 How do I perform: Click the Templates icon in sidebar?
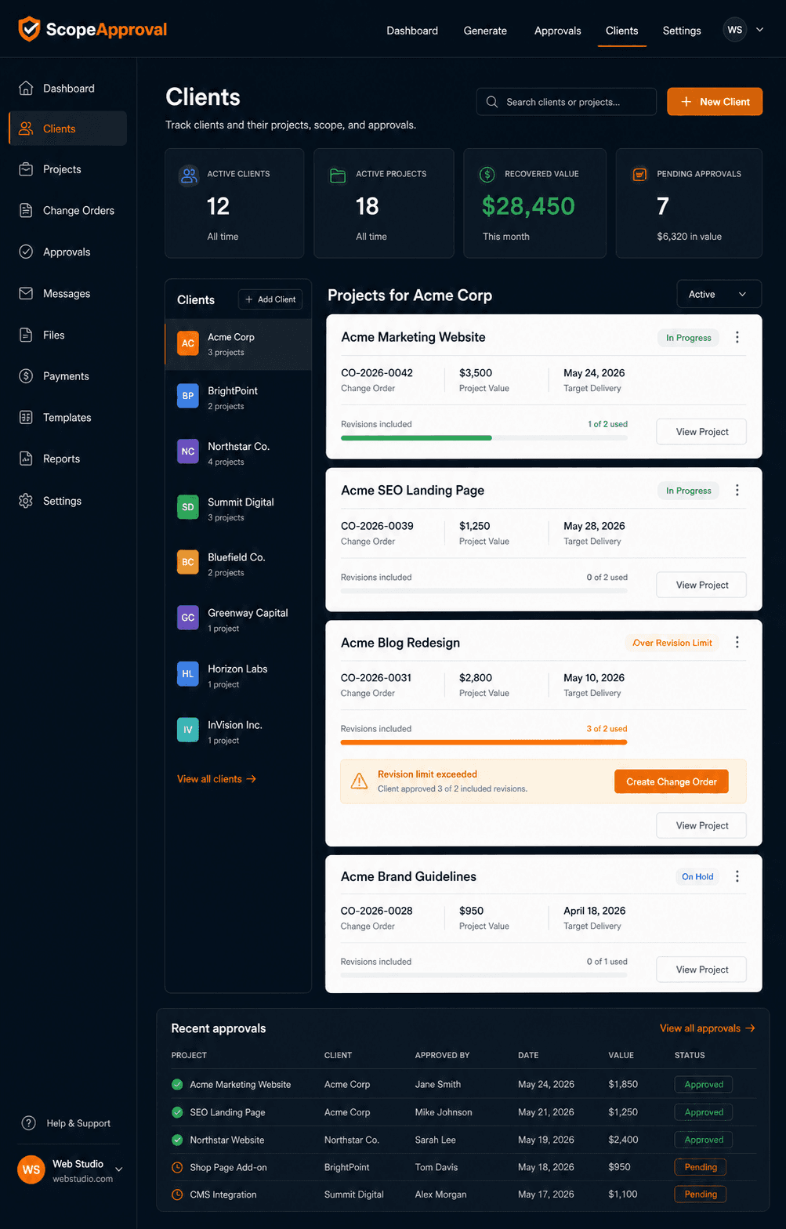coord(26,417)
